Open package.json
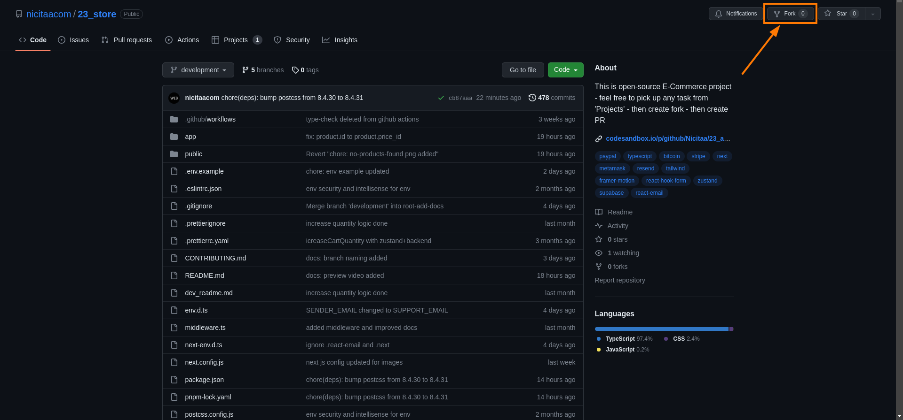The image size is (903, 420). (204, 380)
